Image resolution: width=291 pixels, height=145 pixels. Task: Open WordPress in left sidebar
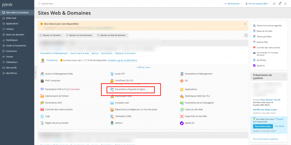coord(17,73)
